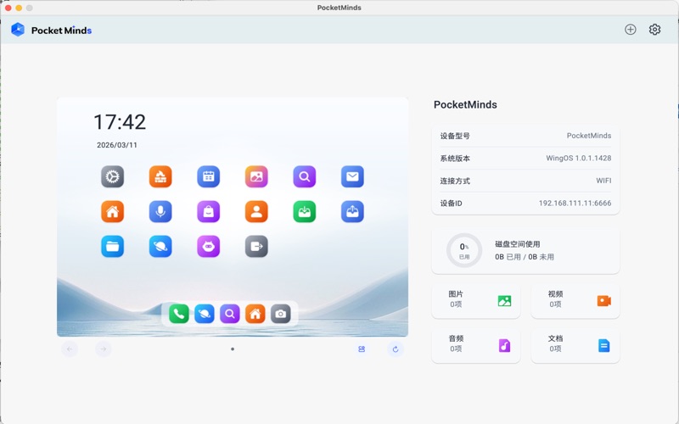Tap the gray exit-arrow logout app

(256, 247)
